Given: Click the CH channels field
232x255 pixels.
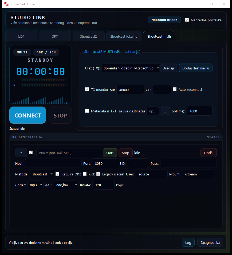Looking at the screenshot, I should point(162,90).
